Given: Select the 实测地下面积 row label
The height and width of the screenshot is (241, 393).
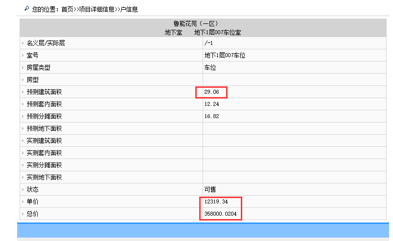Looking at the screenshot, I should (44, 177).
